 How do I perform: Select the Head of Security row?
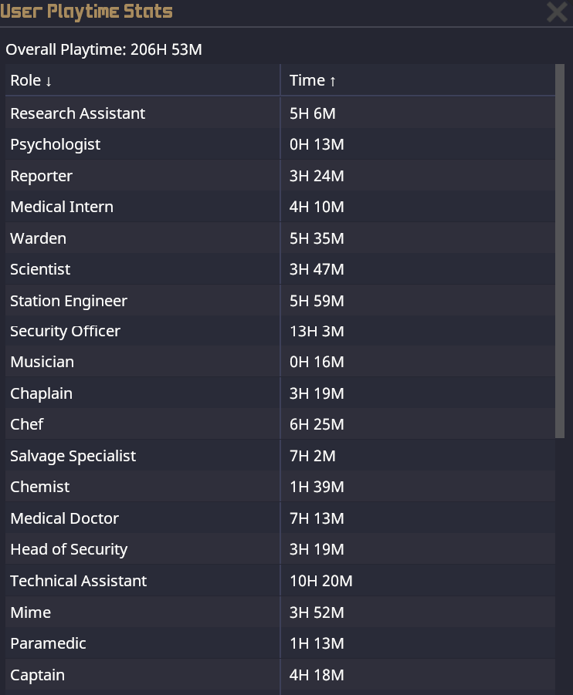point(69,549)
